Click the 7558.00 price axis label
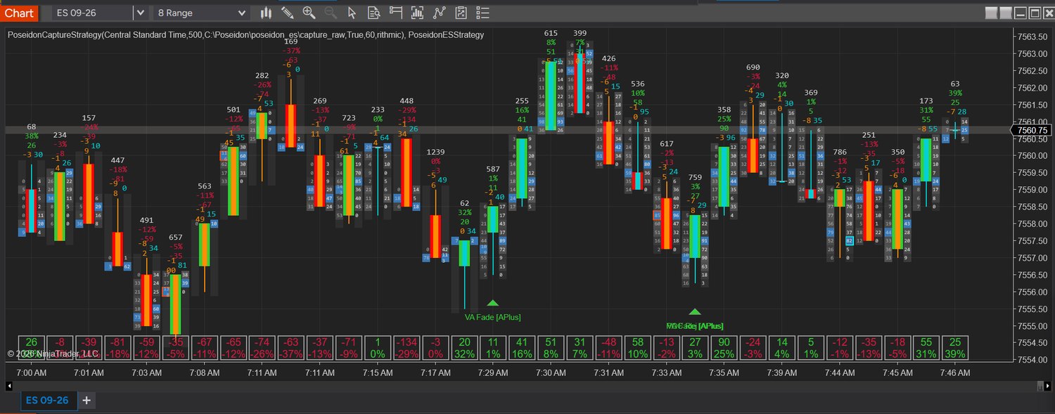The image size is (1055, 414). 1032,224
